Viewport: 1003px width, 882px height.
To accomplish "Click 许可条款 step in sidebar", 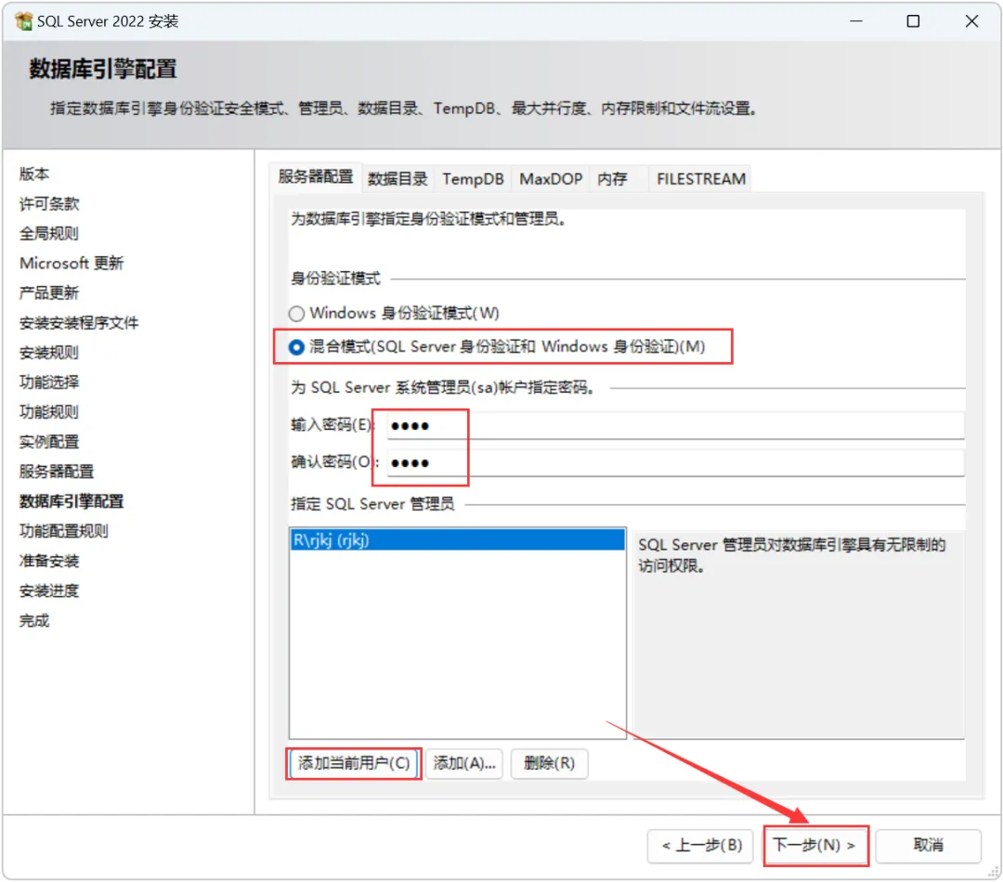I will [49, 204].
